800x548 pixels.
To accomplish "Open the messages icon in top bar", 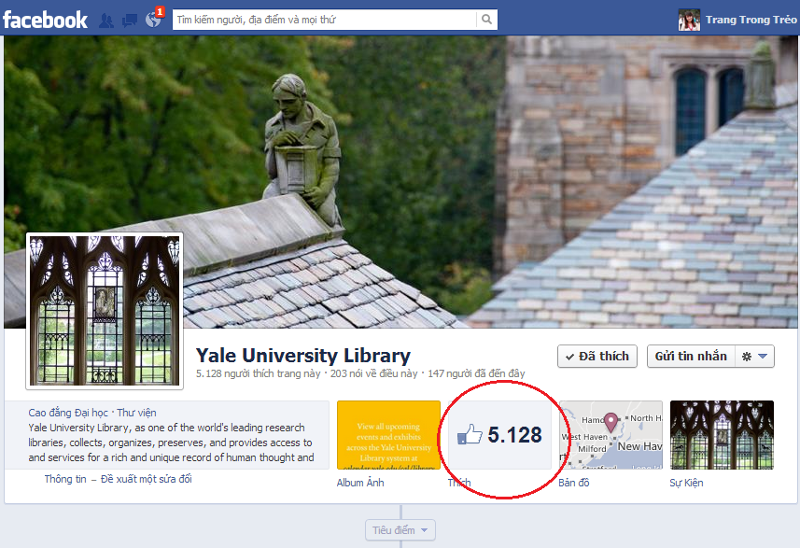I will 130,20.
